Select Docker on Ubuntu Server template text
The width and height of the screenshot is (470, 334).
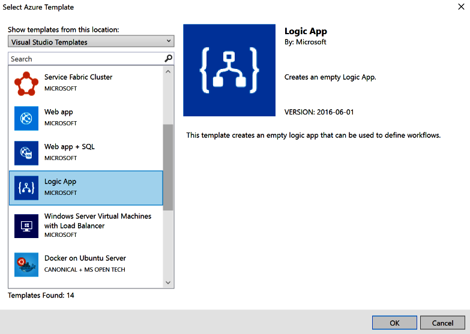(85, 258)
